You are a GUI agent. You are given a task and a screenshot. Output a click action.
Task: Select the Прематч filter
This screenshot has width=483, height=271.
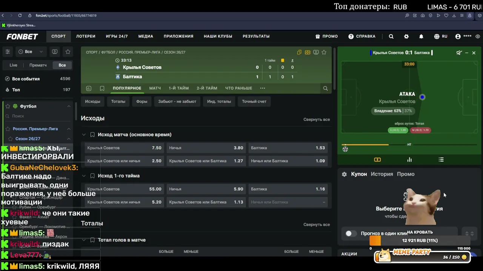[x=38, y=65]
